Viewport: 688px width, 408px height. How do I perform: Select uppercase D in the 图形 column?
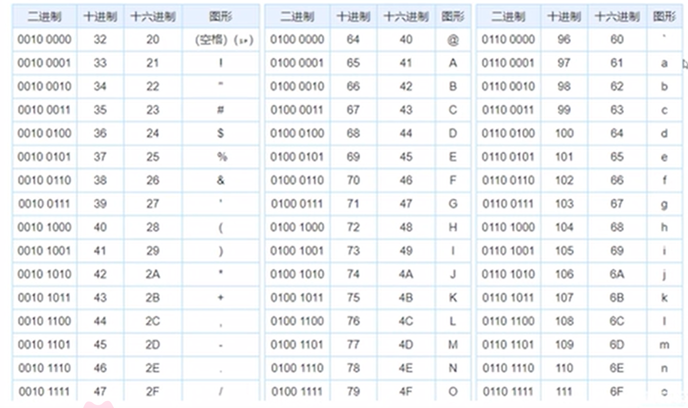pos(453,133)
